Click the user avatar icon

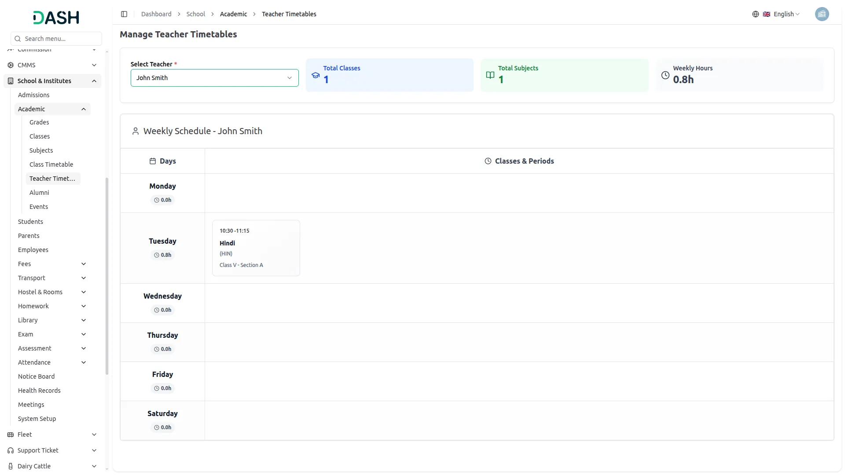pyautogui.click(x=822, y=14)
